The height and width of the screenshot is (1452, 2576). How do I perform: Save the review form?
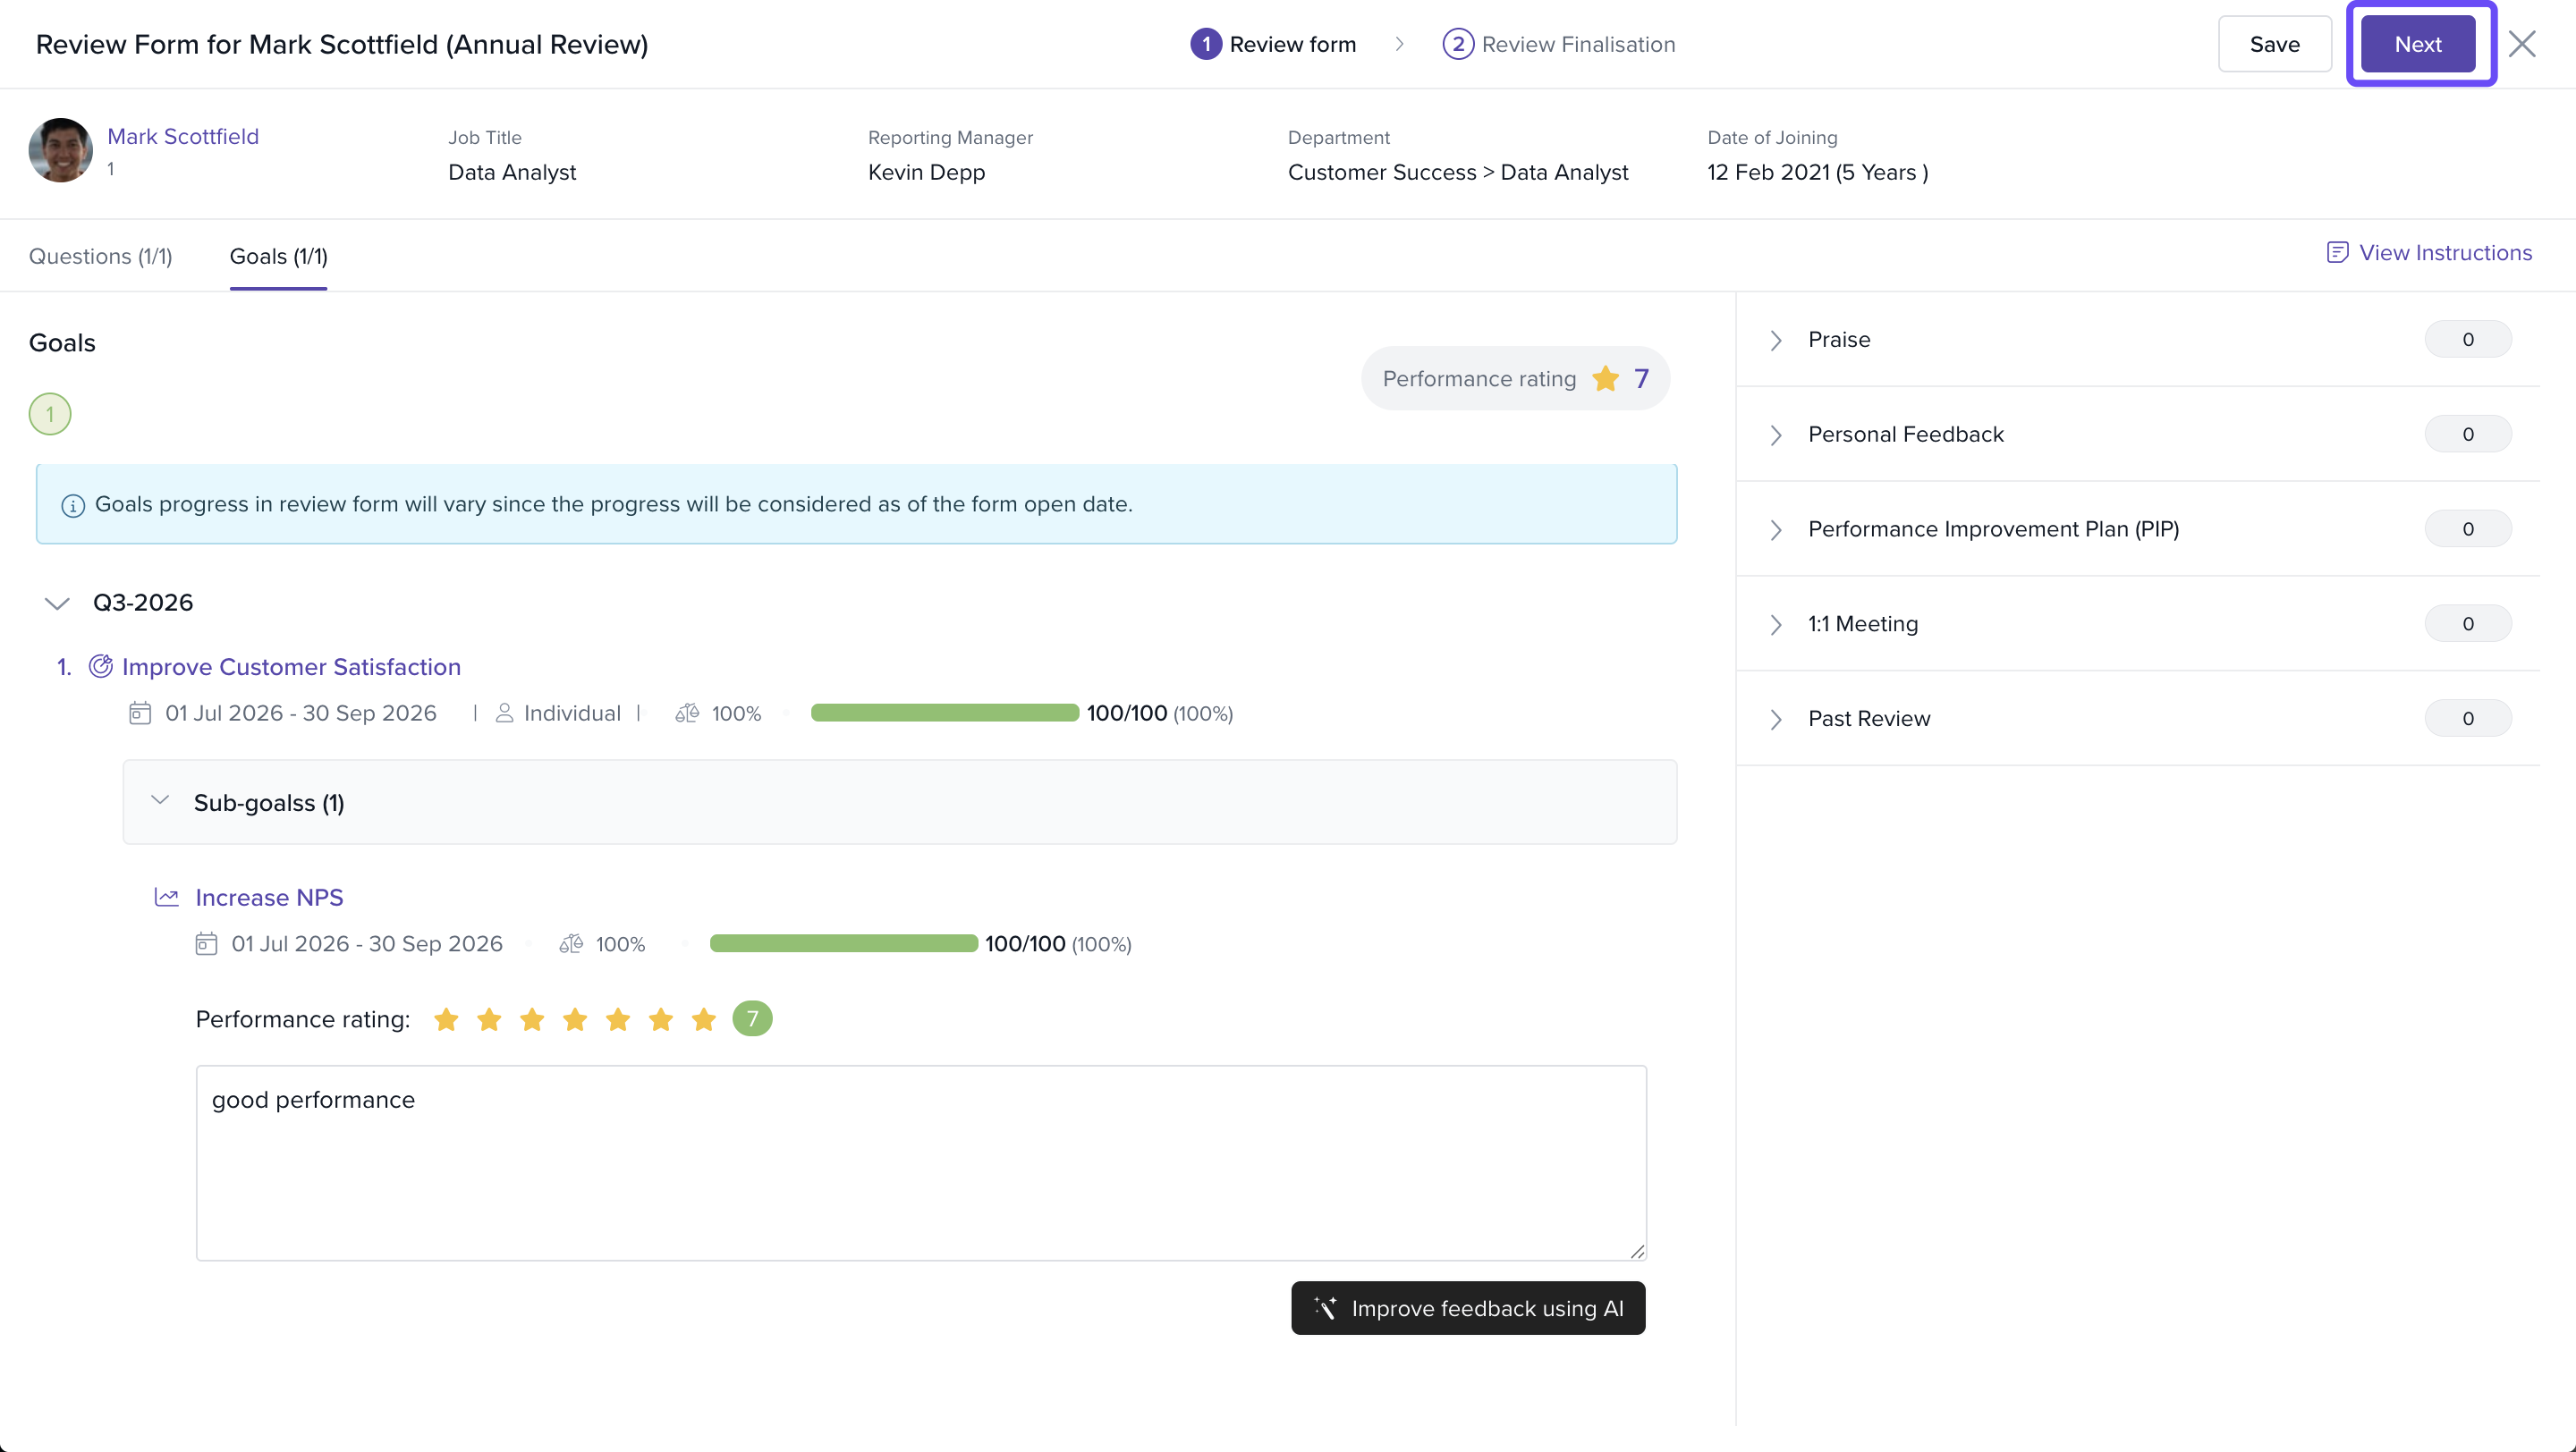tap(2275, 45)
